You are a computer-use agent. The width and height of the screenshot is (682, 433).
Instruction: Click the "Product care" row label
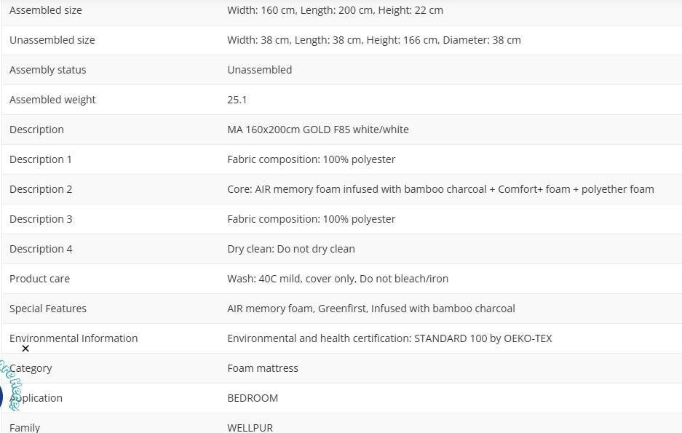[x=39, y=279]
